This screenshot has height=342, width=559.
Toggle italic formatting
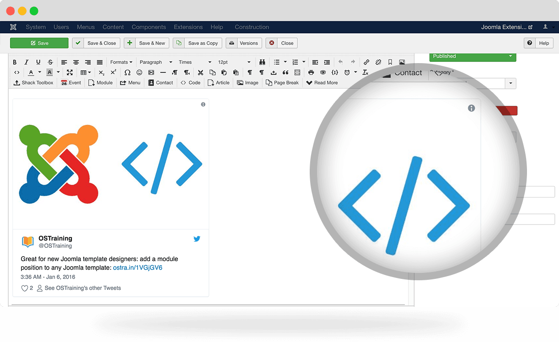coord(27,62)
